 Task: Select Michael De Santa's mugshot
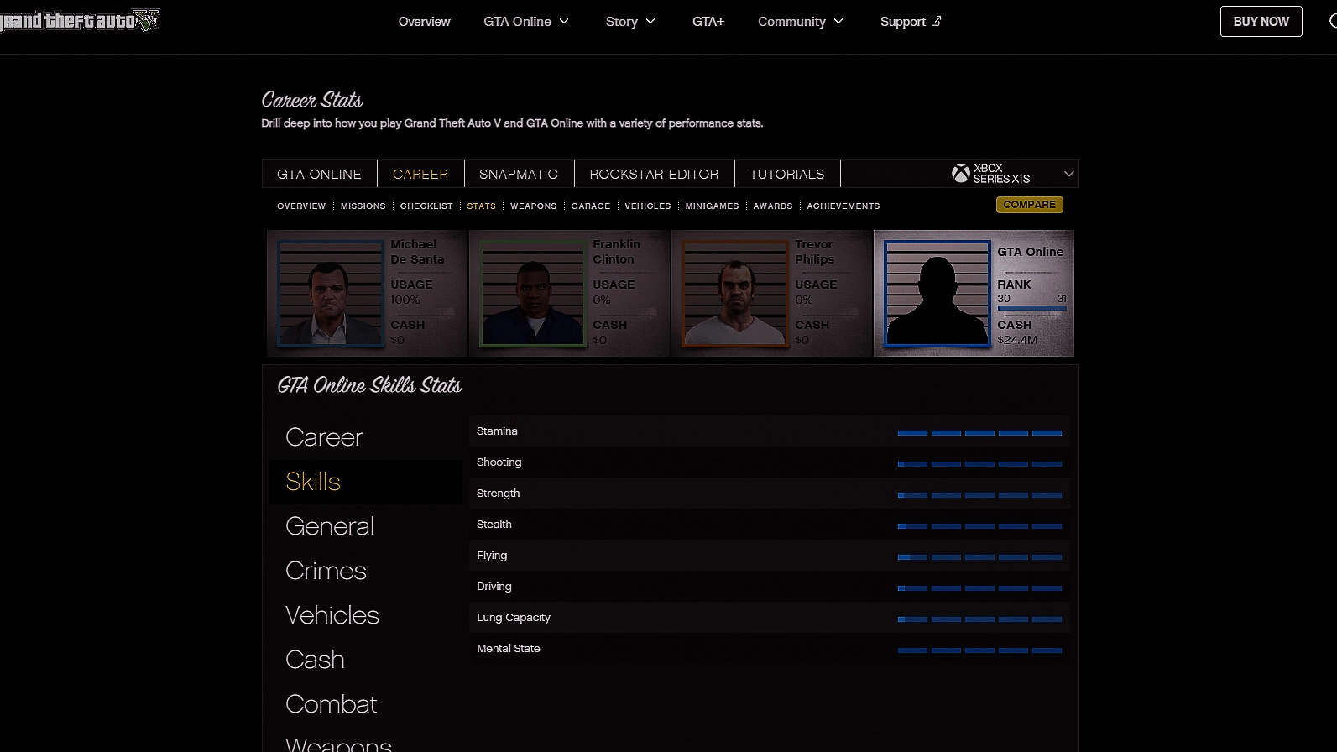tap(331, 293)
